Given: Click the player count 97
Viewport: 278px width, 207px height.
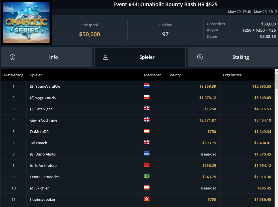Looking at the screenshot, I should coord(165,34).
